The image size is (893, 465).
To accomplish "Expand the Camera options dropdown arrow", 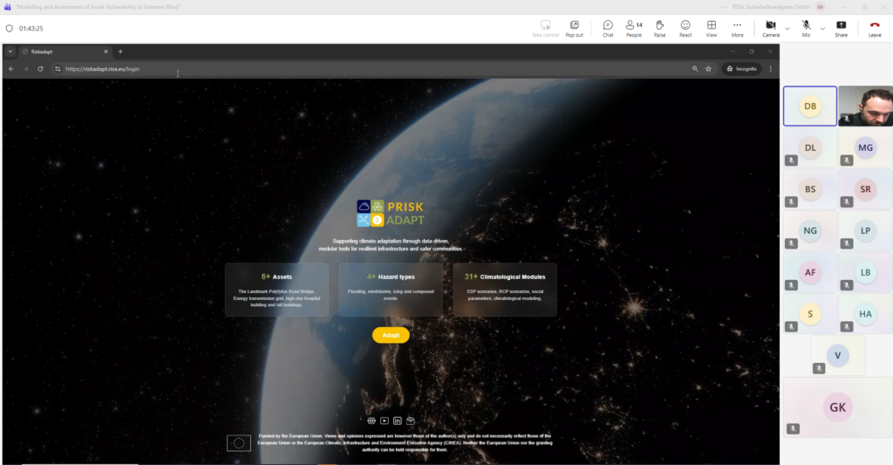I will 787,28.
